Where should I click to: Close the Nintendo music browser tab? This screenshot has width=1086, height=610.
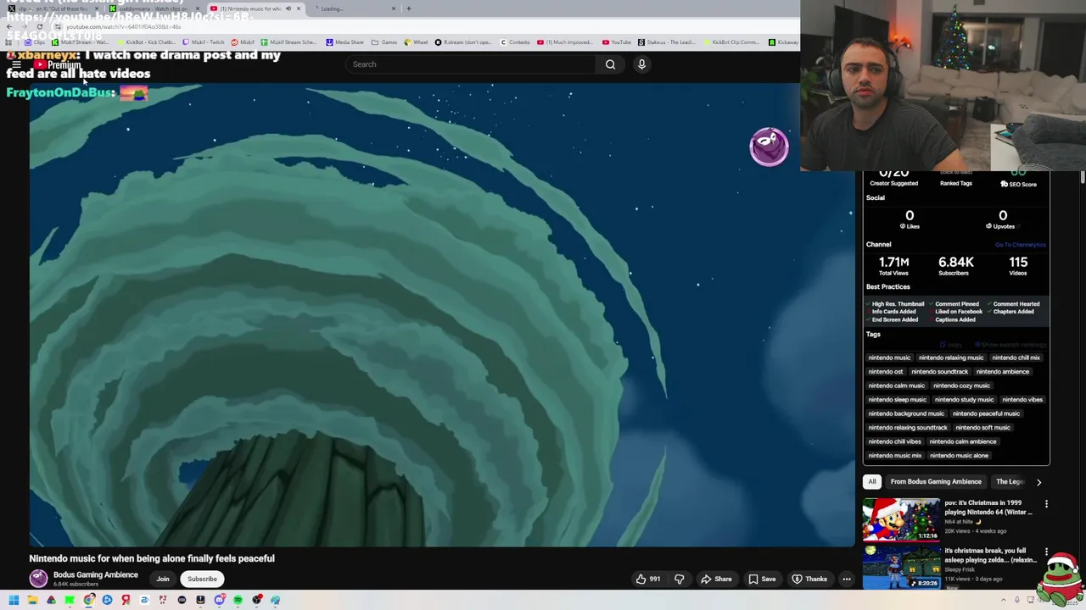tap(298, 8)
